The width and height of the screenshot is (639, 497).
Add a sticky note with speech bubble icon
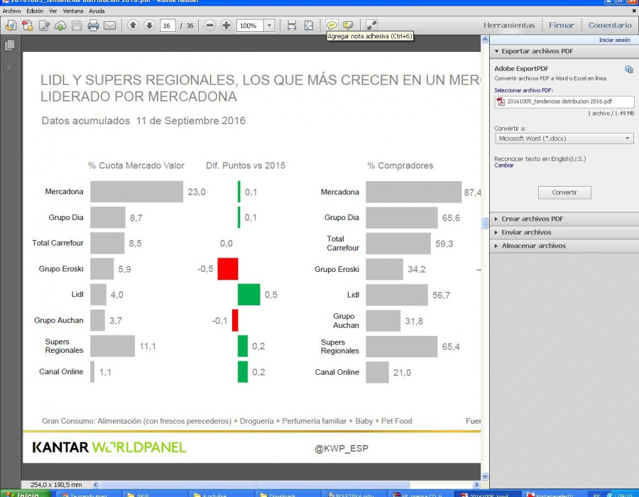[332, 26]
